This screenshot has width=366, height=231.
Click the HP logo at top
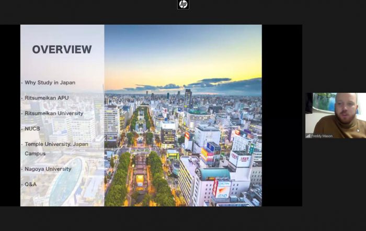coord(183,4)
